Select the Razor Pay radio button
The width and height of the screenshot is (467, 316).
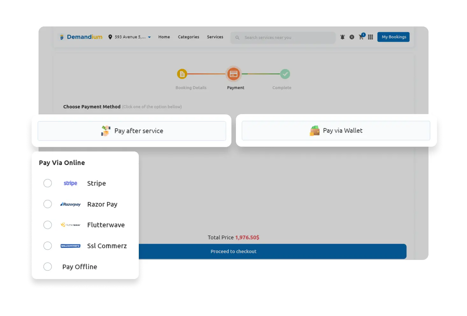pos(48,204)
